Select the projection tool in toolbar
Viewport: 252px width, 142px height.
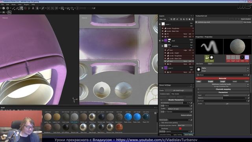21,8
